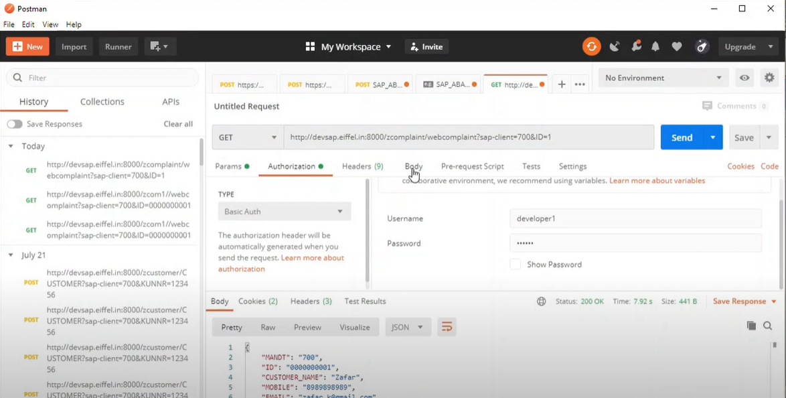Open the Headers (9) request tab
Viewport: 786px width, 398px height.
362,166
